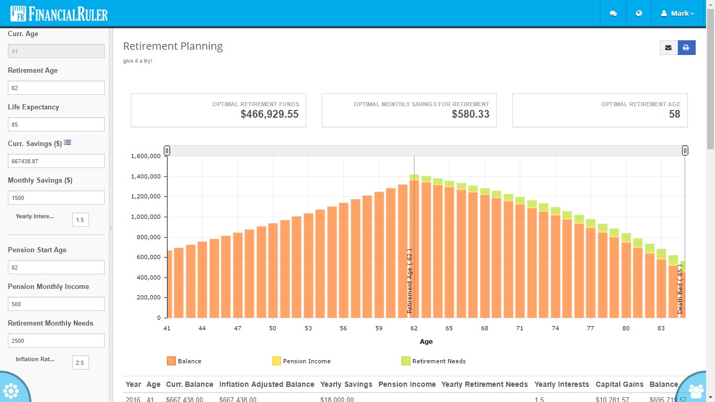Screen dimensions: 715x402
Task: Click the Pension Start Age field
Action: [x=56, y=267]
